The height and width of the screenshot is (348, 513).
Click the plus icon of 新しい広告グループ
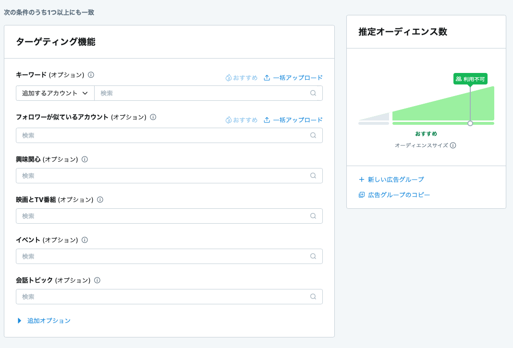tap(362, 179)
